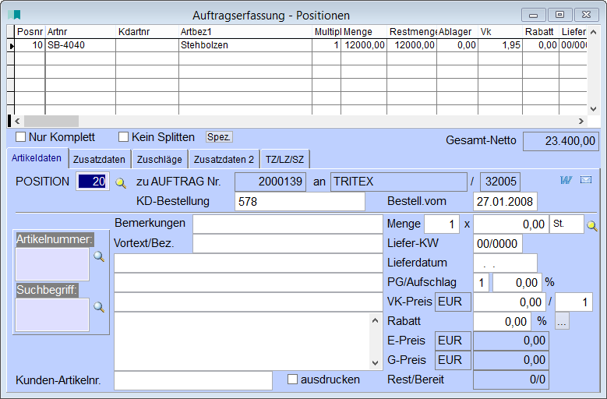Viewport: 607px width, 399px height.
Task: Search by Suchbegriff using its magnifier icon
Action: point(99,307)
